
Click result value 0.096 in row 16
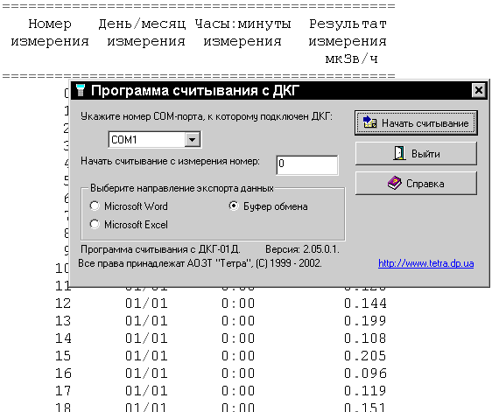coord(365,374)
